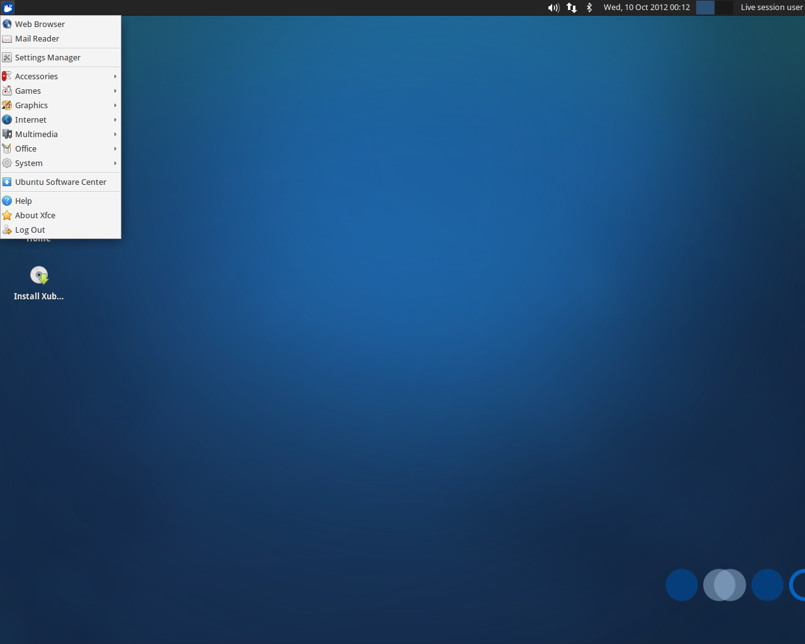Screen dimensions: 805x644
Task: Expand the Games submenu arrow
Action: click(115, 91)
